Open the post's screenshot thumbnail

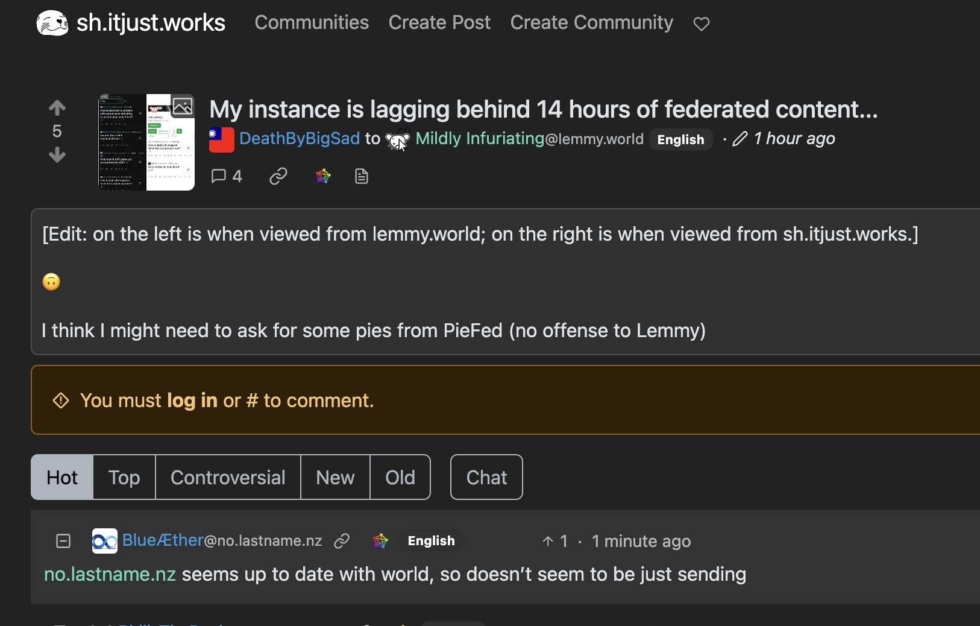(146, 142)
